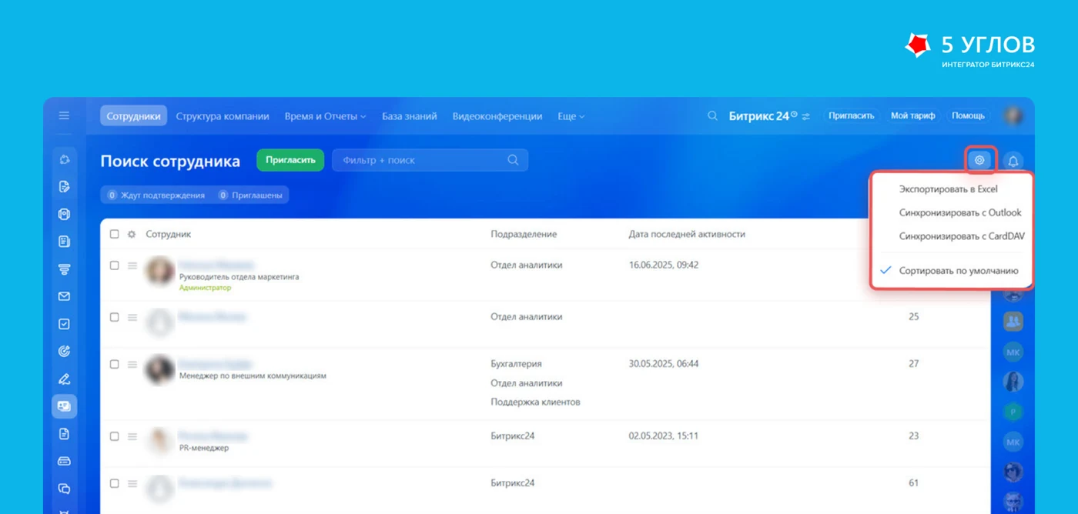Click the Приглашены counter
Image resolution: width=1078 pixels, height=514 pixels.
click(250, 195)
